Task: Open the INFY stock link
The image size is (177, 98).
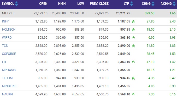Action: 5,21
